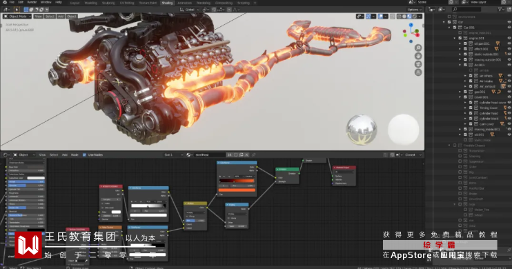Click the orange color swatch in ColorRamp node
Image resolution: width=512 pixels, height=269 pixels.
click(x=237, y=190)
